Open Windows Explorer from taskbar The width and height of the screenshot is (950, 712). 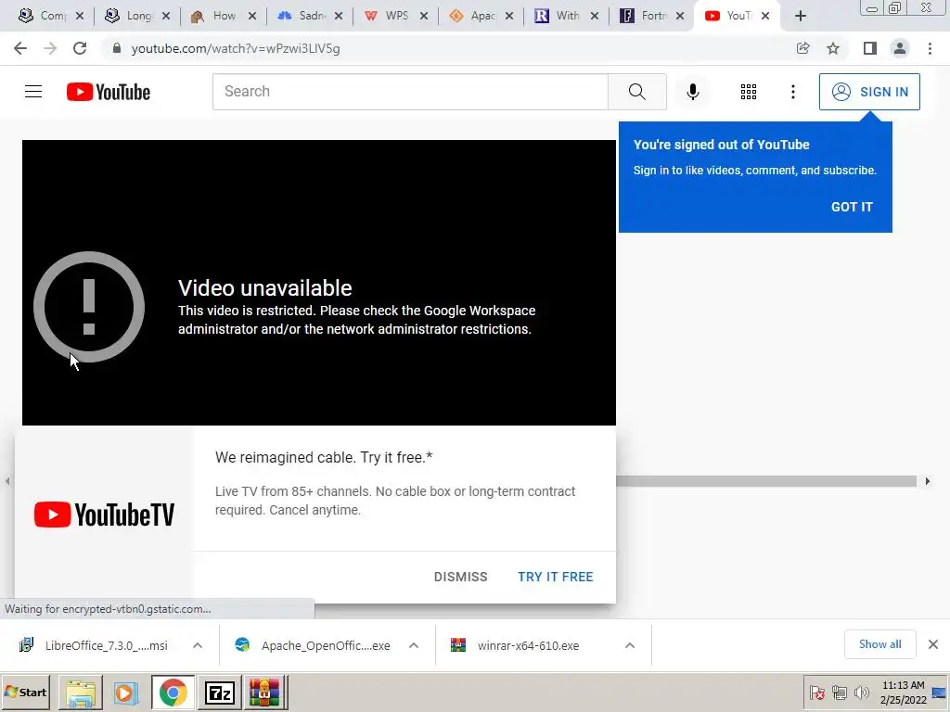pyautogui.click(x=81, y=692)
